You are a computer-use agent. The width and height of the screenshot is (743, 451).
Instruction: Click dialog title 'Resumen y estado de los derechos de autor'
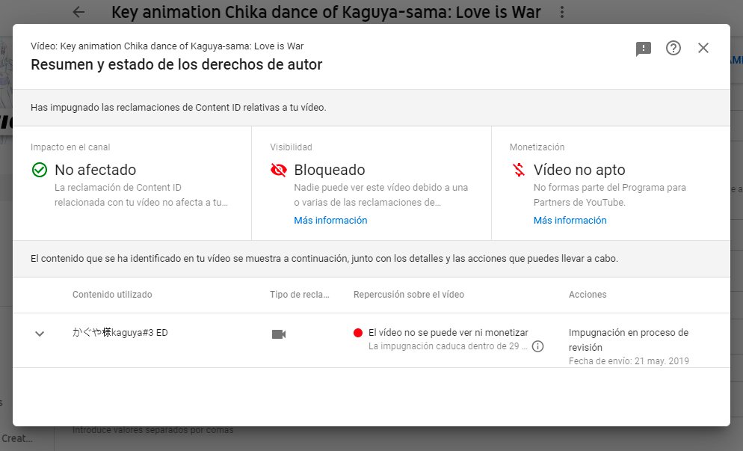coord(176,64)
